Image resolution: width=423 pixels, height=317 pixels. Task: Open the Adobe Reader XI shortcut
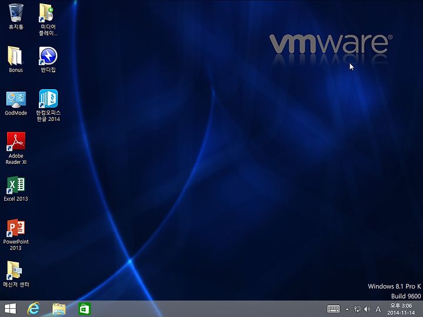pos(16,148)
